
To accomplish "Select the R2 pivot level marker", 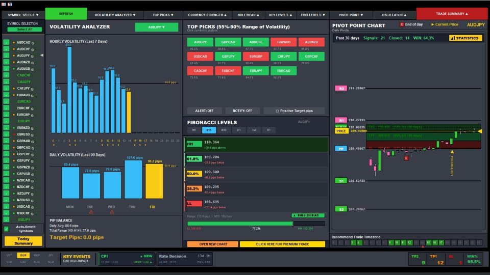I will pos(341,88).
